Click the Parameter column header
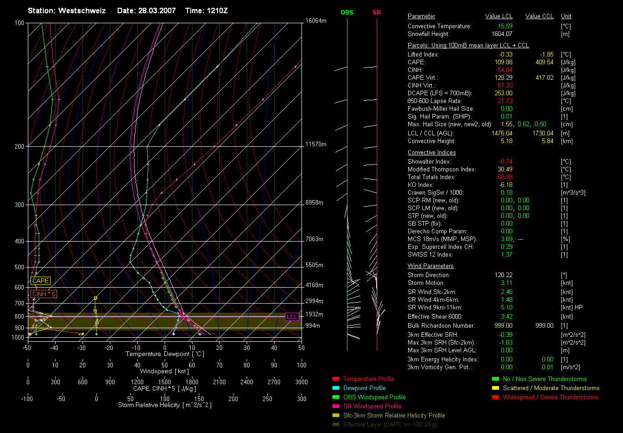This screenshot has width=623, height=433. coord(421,16)
